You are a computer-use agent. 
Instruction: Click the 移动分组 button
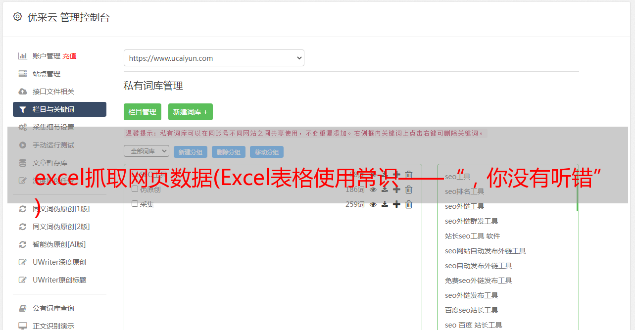click(x=267, y=152)
